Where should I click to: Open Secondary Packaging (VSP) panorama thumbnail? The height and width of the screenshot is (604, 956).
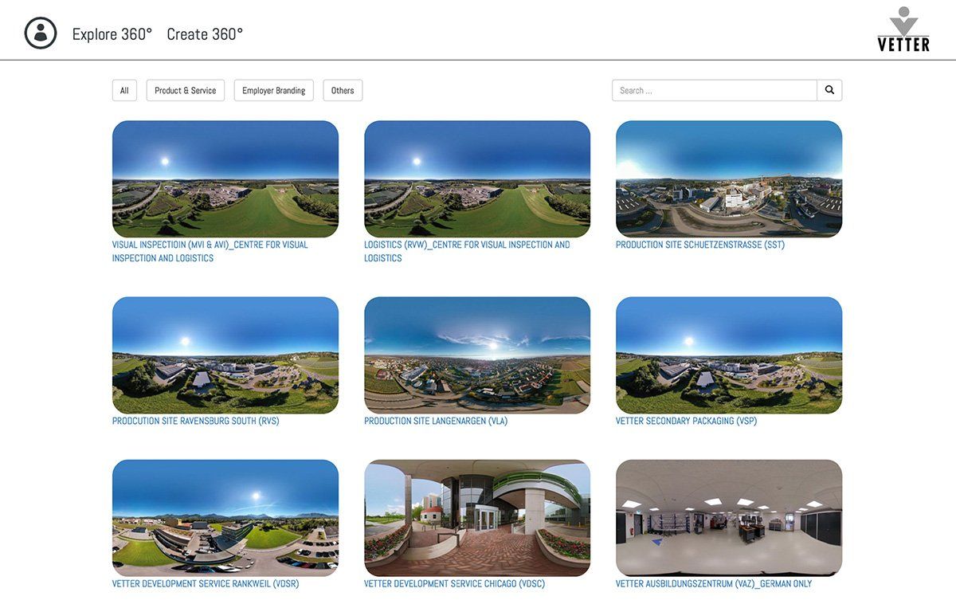pos(729,355)
